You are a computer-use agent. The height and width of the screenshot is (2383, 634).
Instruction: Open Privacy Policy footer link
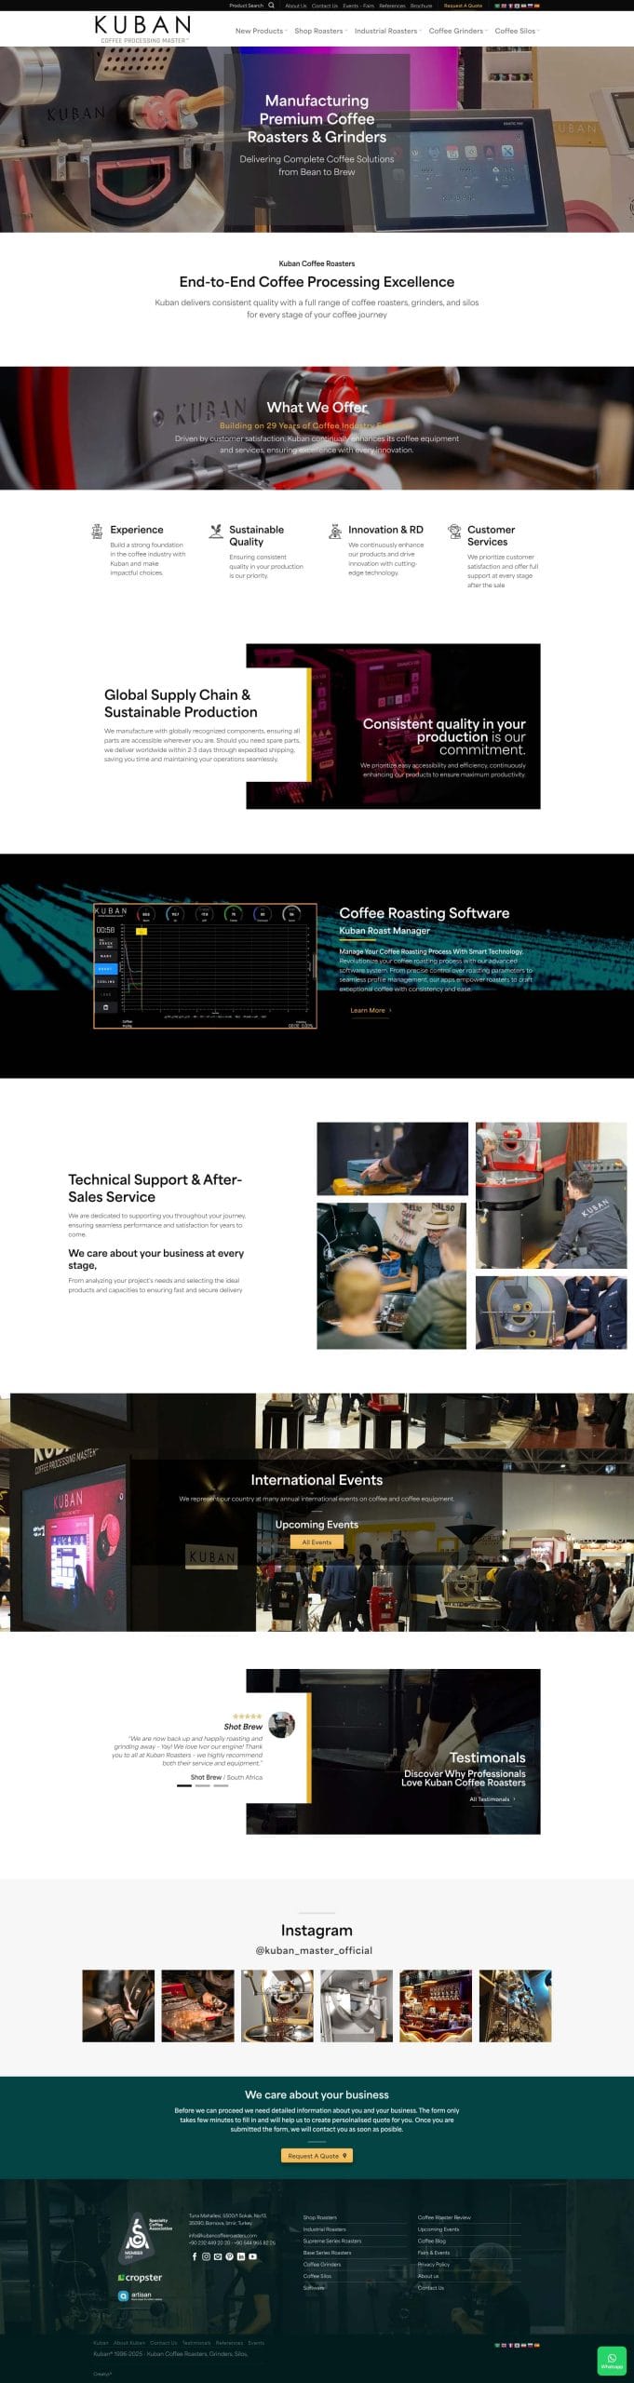point(434,2264)
